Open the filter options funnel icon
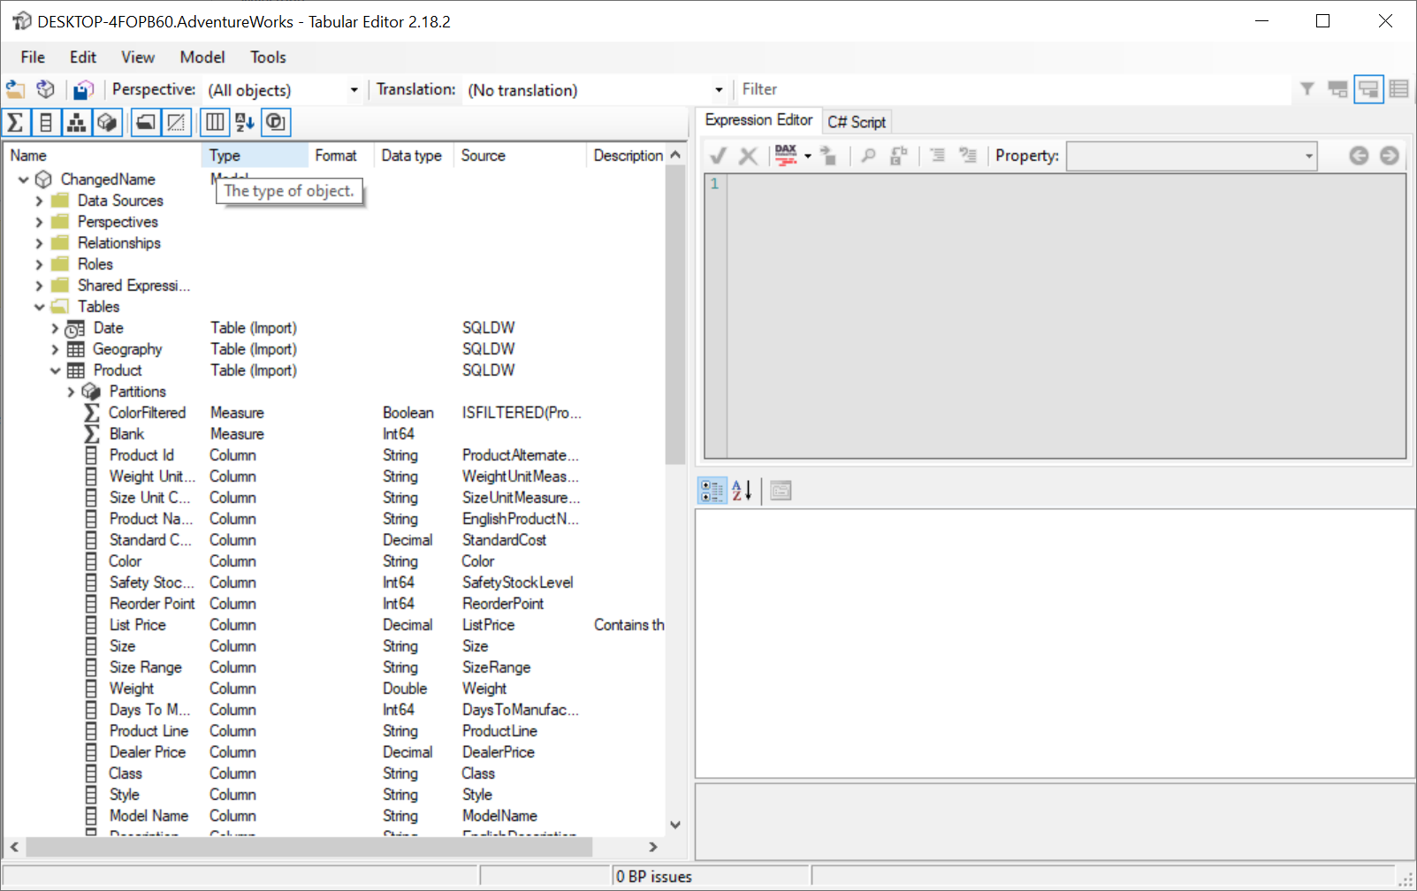 click(x=1307, y=89)
